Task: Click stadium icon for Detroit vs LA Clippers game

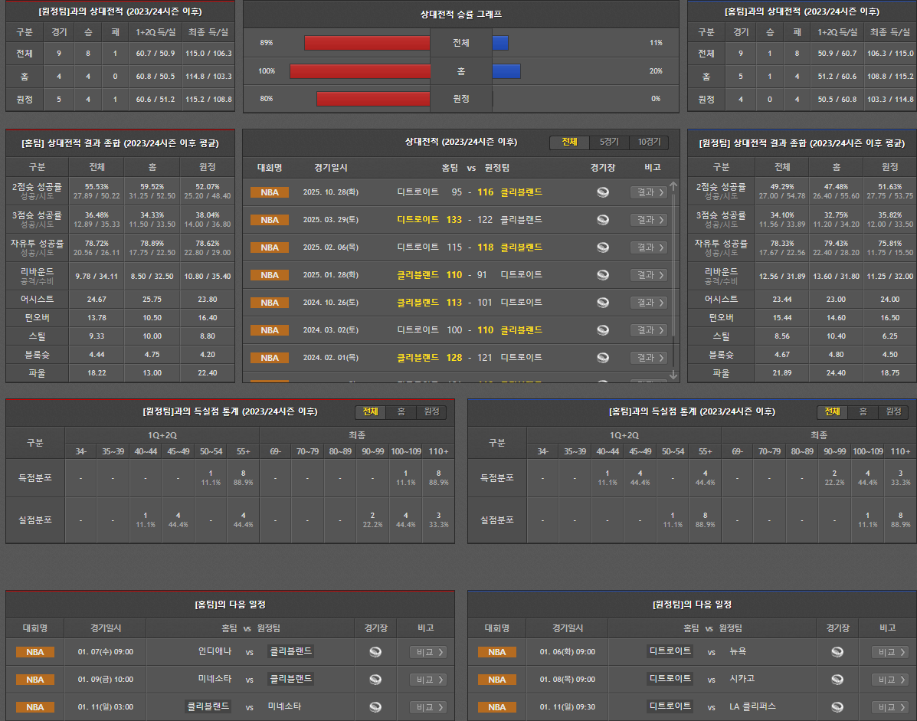Action: [x=837, y=707]
